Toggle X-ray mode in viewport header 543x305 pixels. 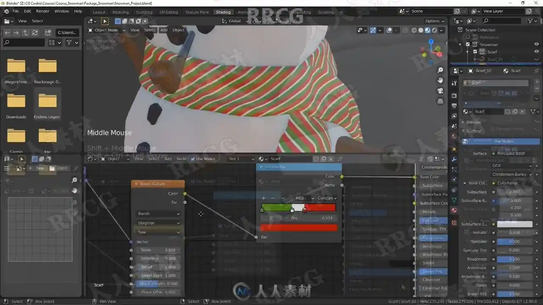tap(406, 30)
